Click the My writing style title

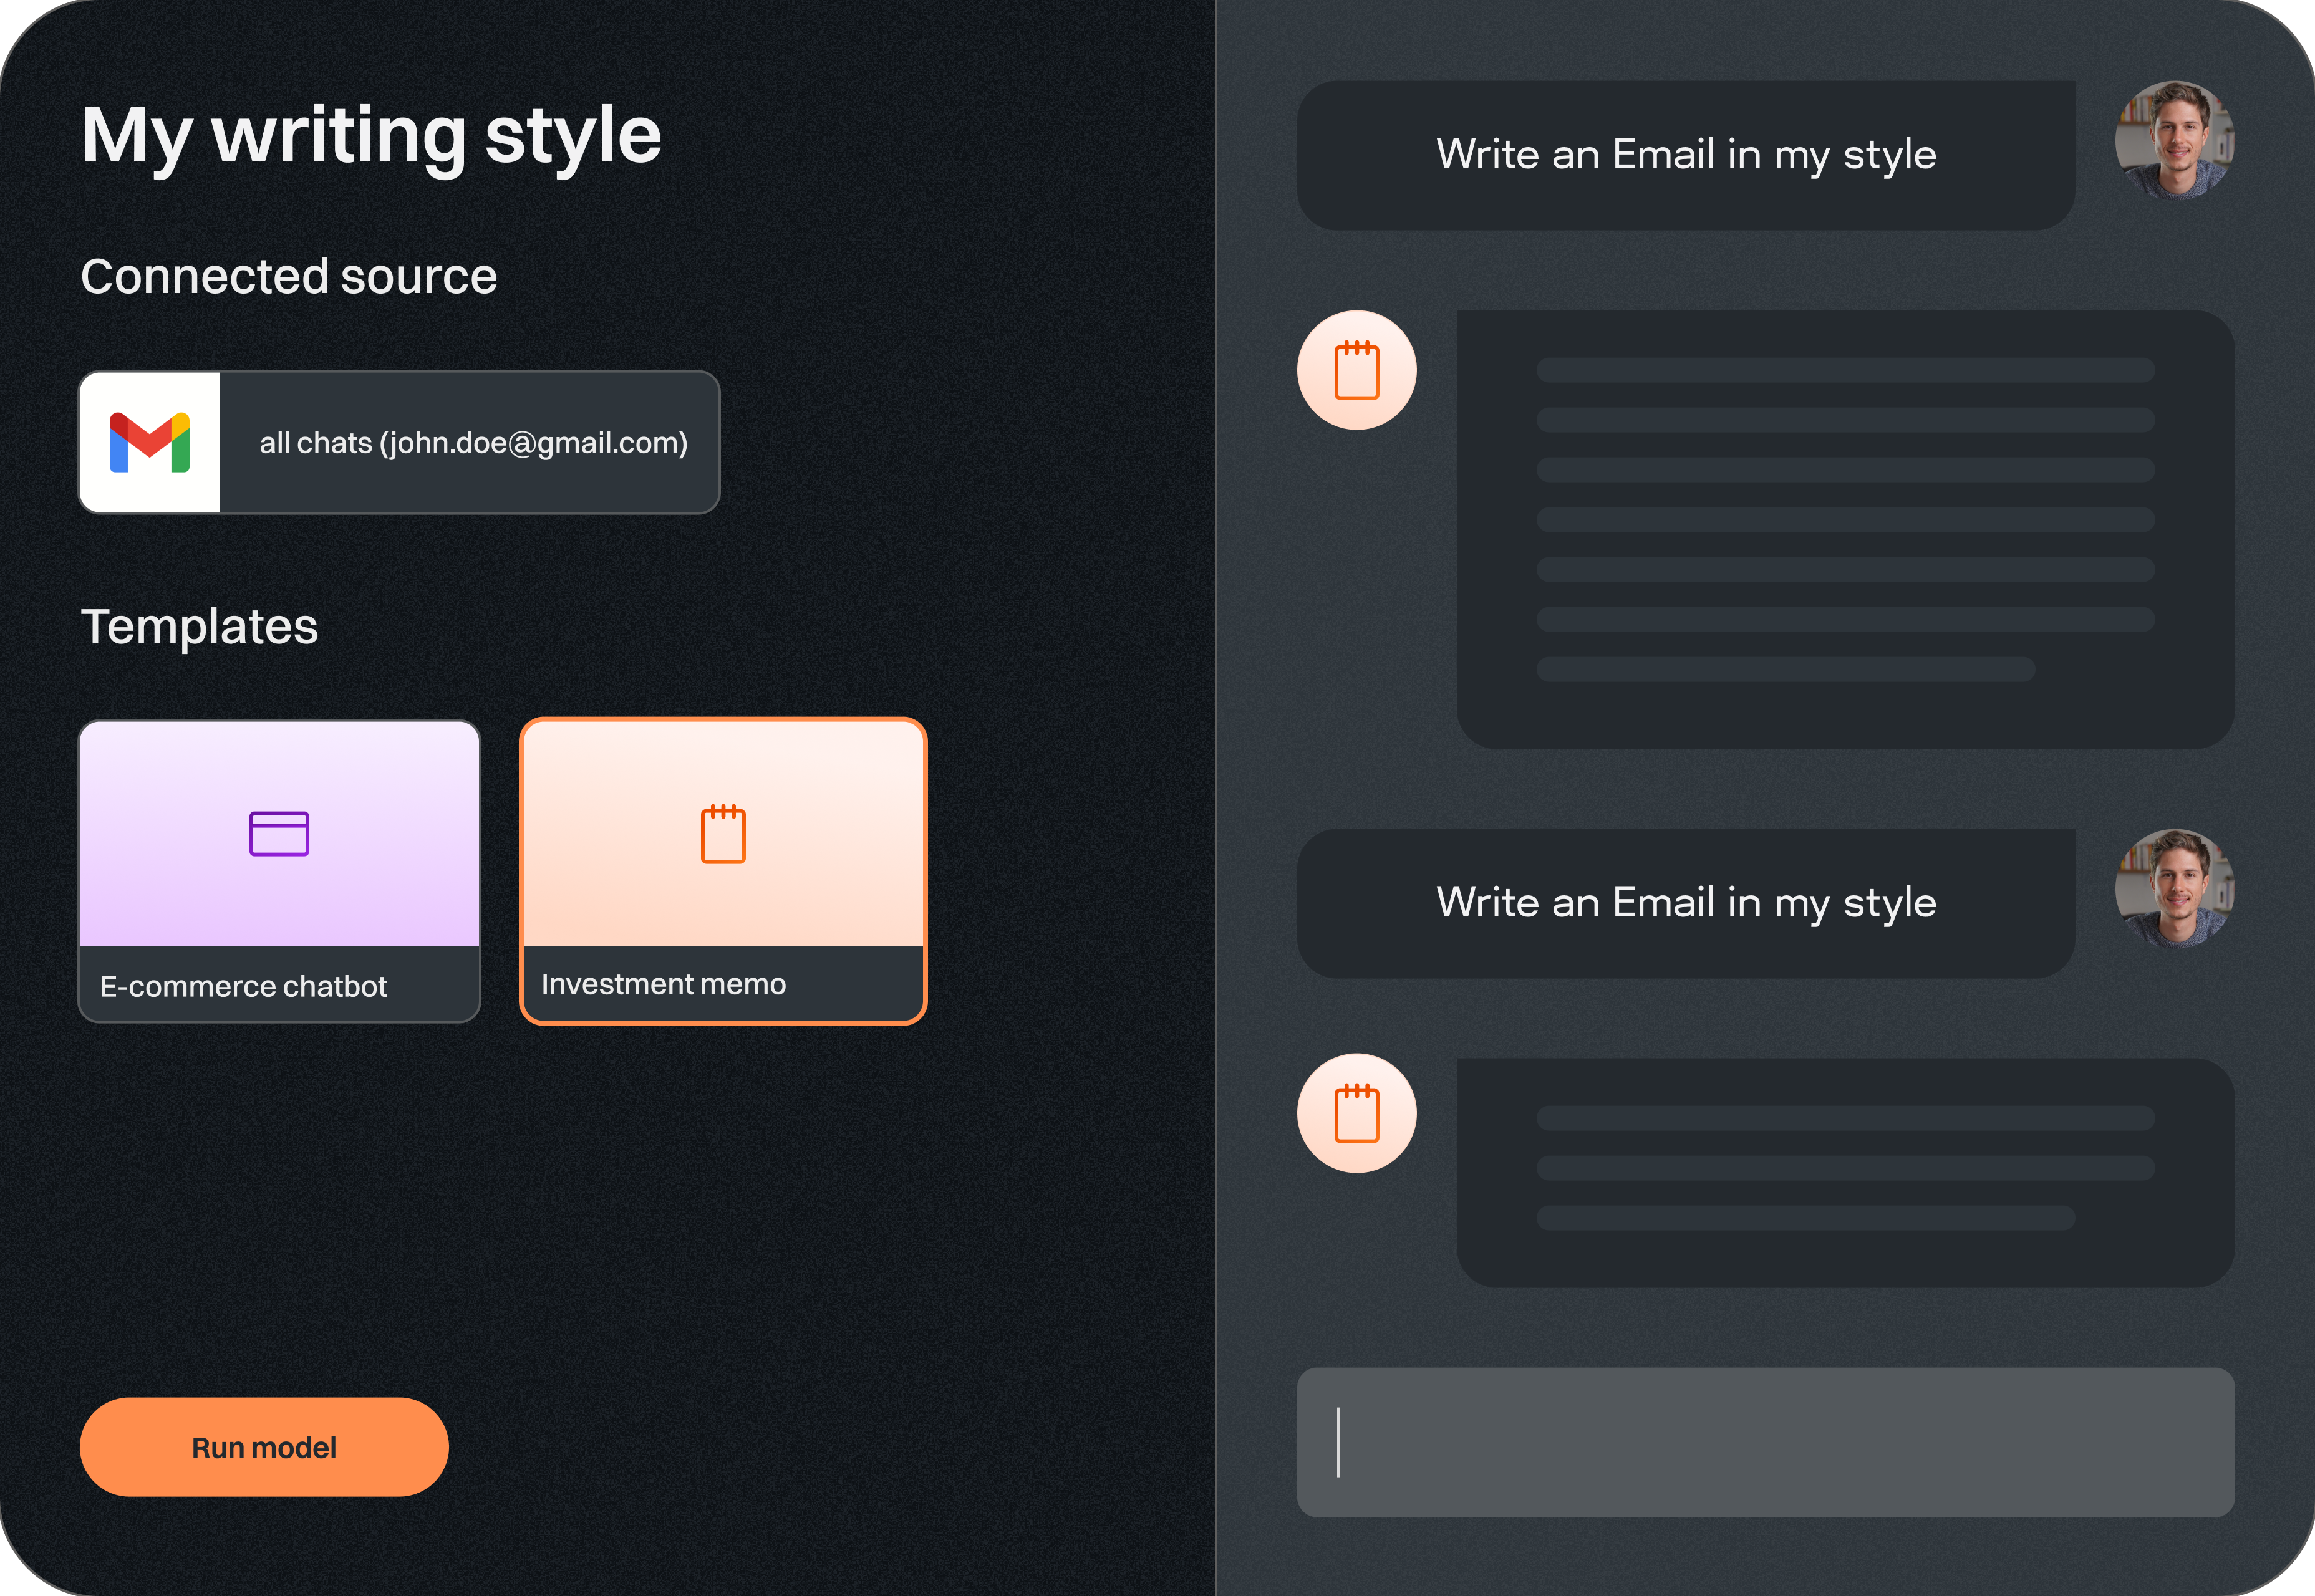371,135
